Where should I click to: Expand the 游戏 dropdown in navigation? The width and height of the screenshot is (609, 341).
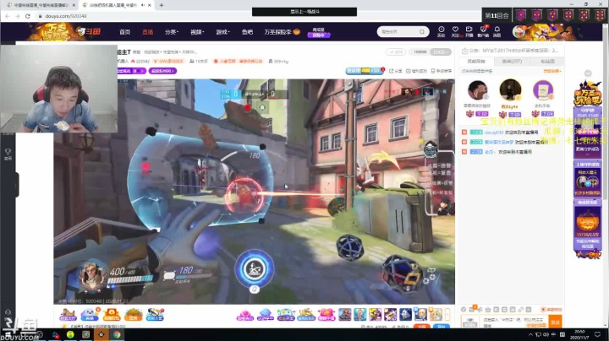tap(222, 32)
